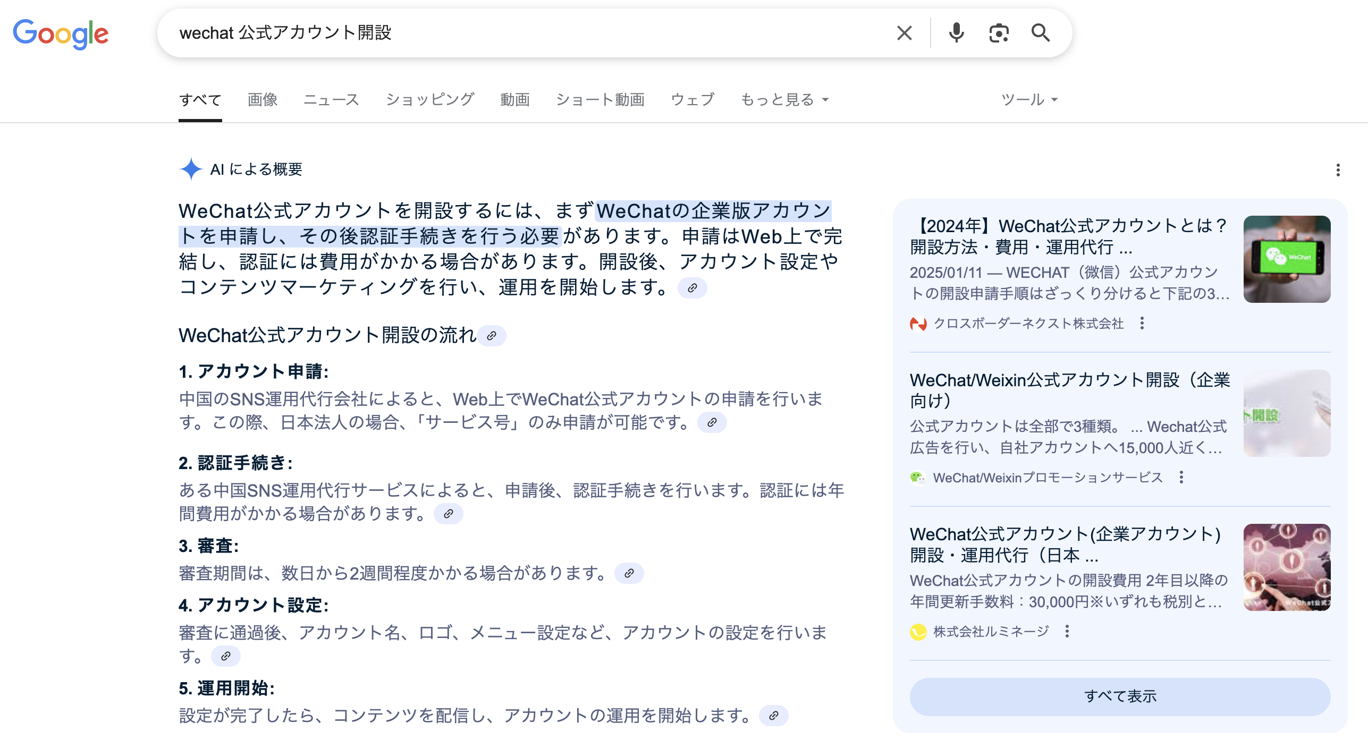Click WeChat/Weixinプロモーションサービス favicon
Screen dimensions: 1368x748
[918, 478]
